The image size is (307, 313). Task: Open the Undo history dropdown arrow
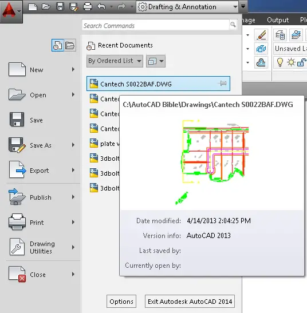111,7
